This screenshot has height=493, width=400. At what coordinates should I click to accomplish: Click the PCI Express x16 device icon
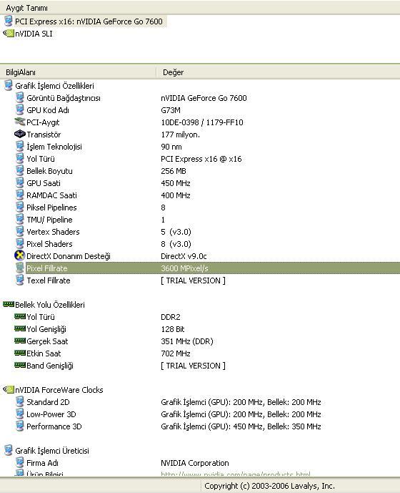click(8, 21)
